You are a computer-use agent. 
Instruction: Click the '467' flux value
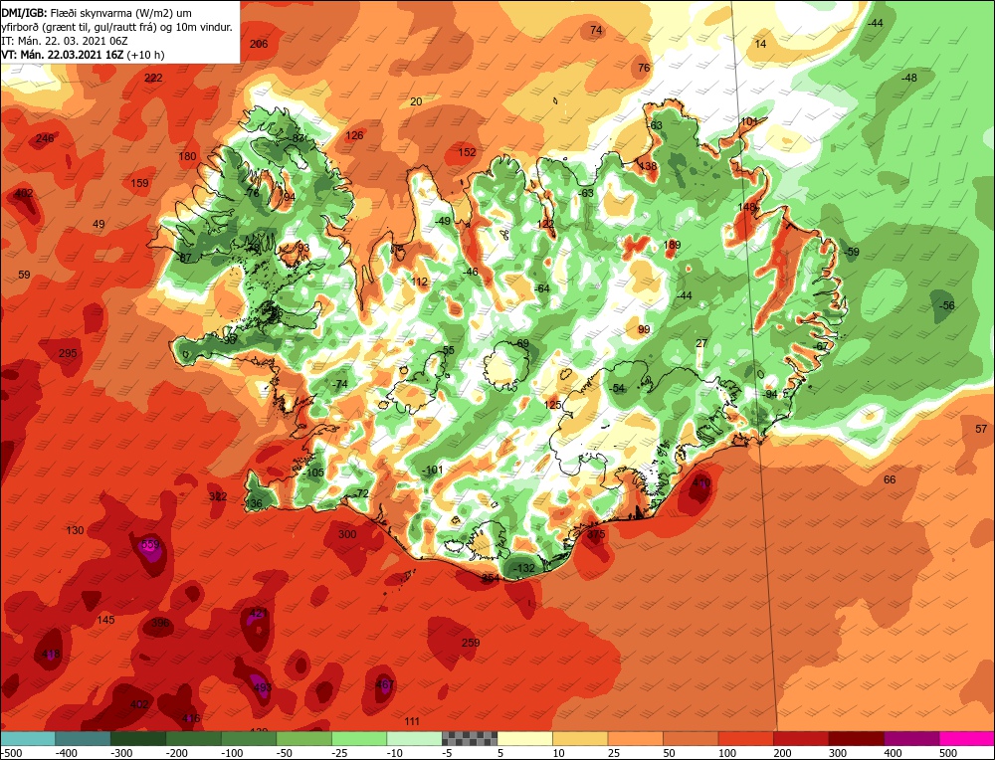pyautogui.click(x=384, y=684)
